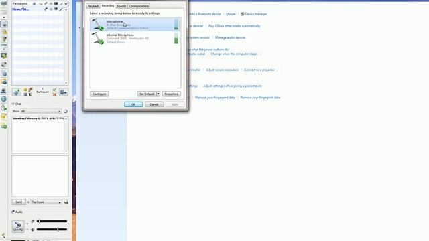
Task: Confirm the Sound dialog with OK
Action: pyautogui.click(x=133, y=104)
